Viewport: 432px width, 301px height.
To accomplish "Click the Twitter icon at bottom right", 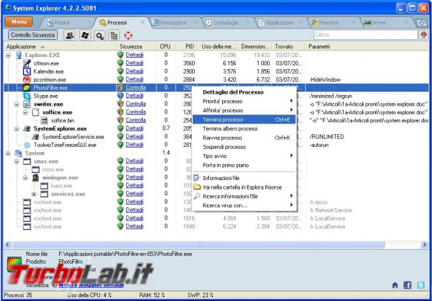I will tap(421, 285).
